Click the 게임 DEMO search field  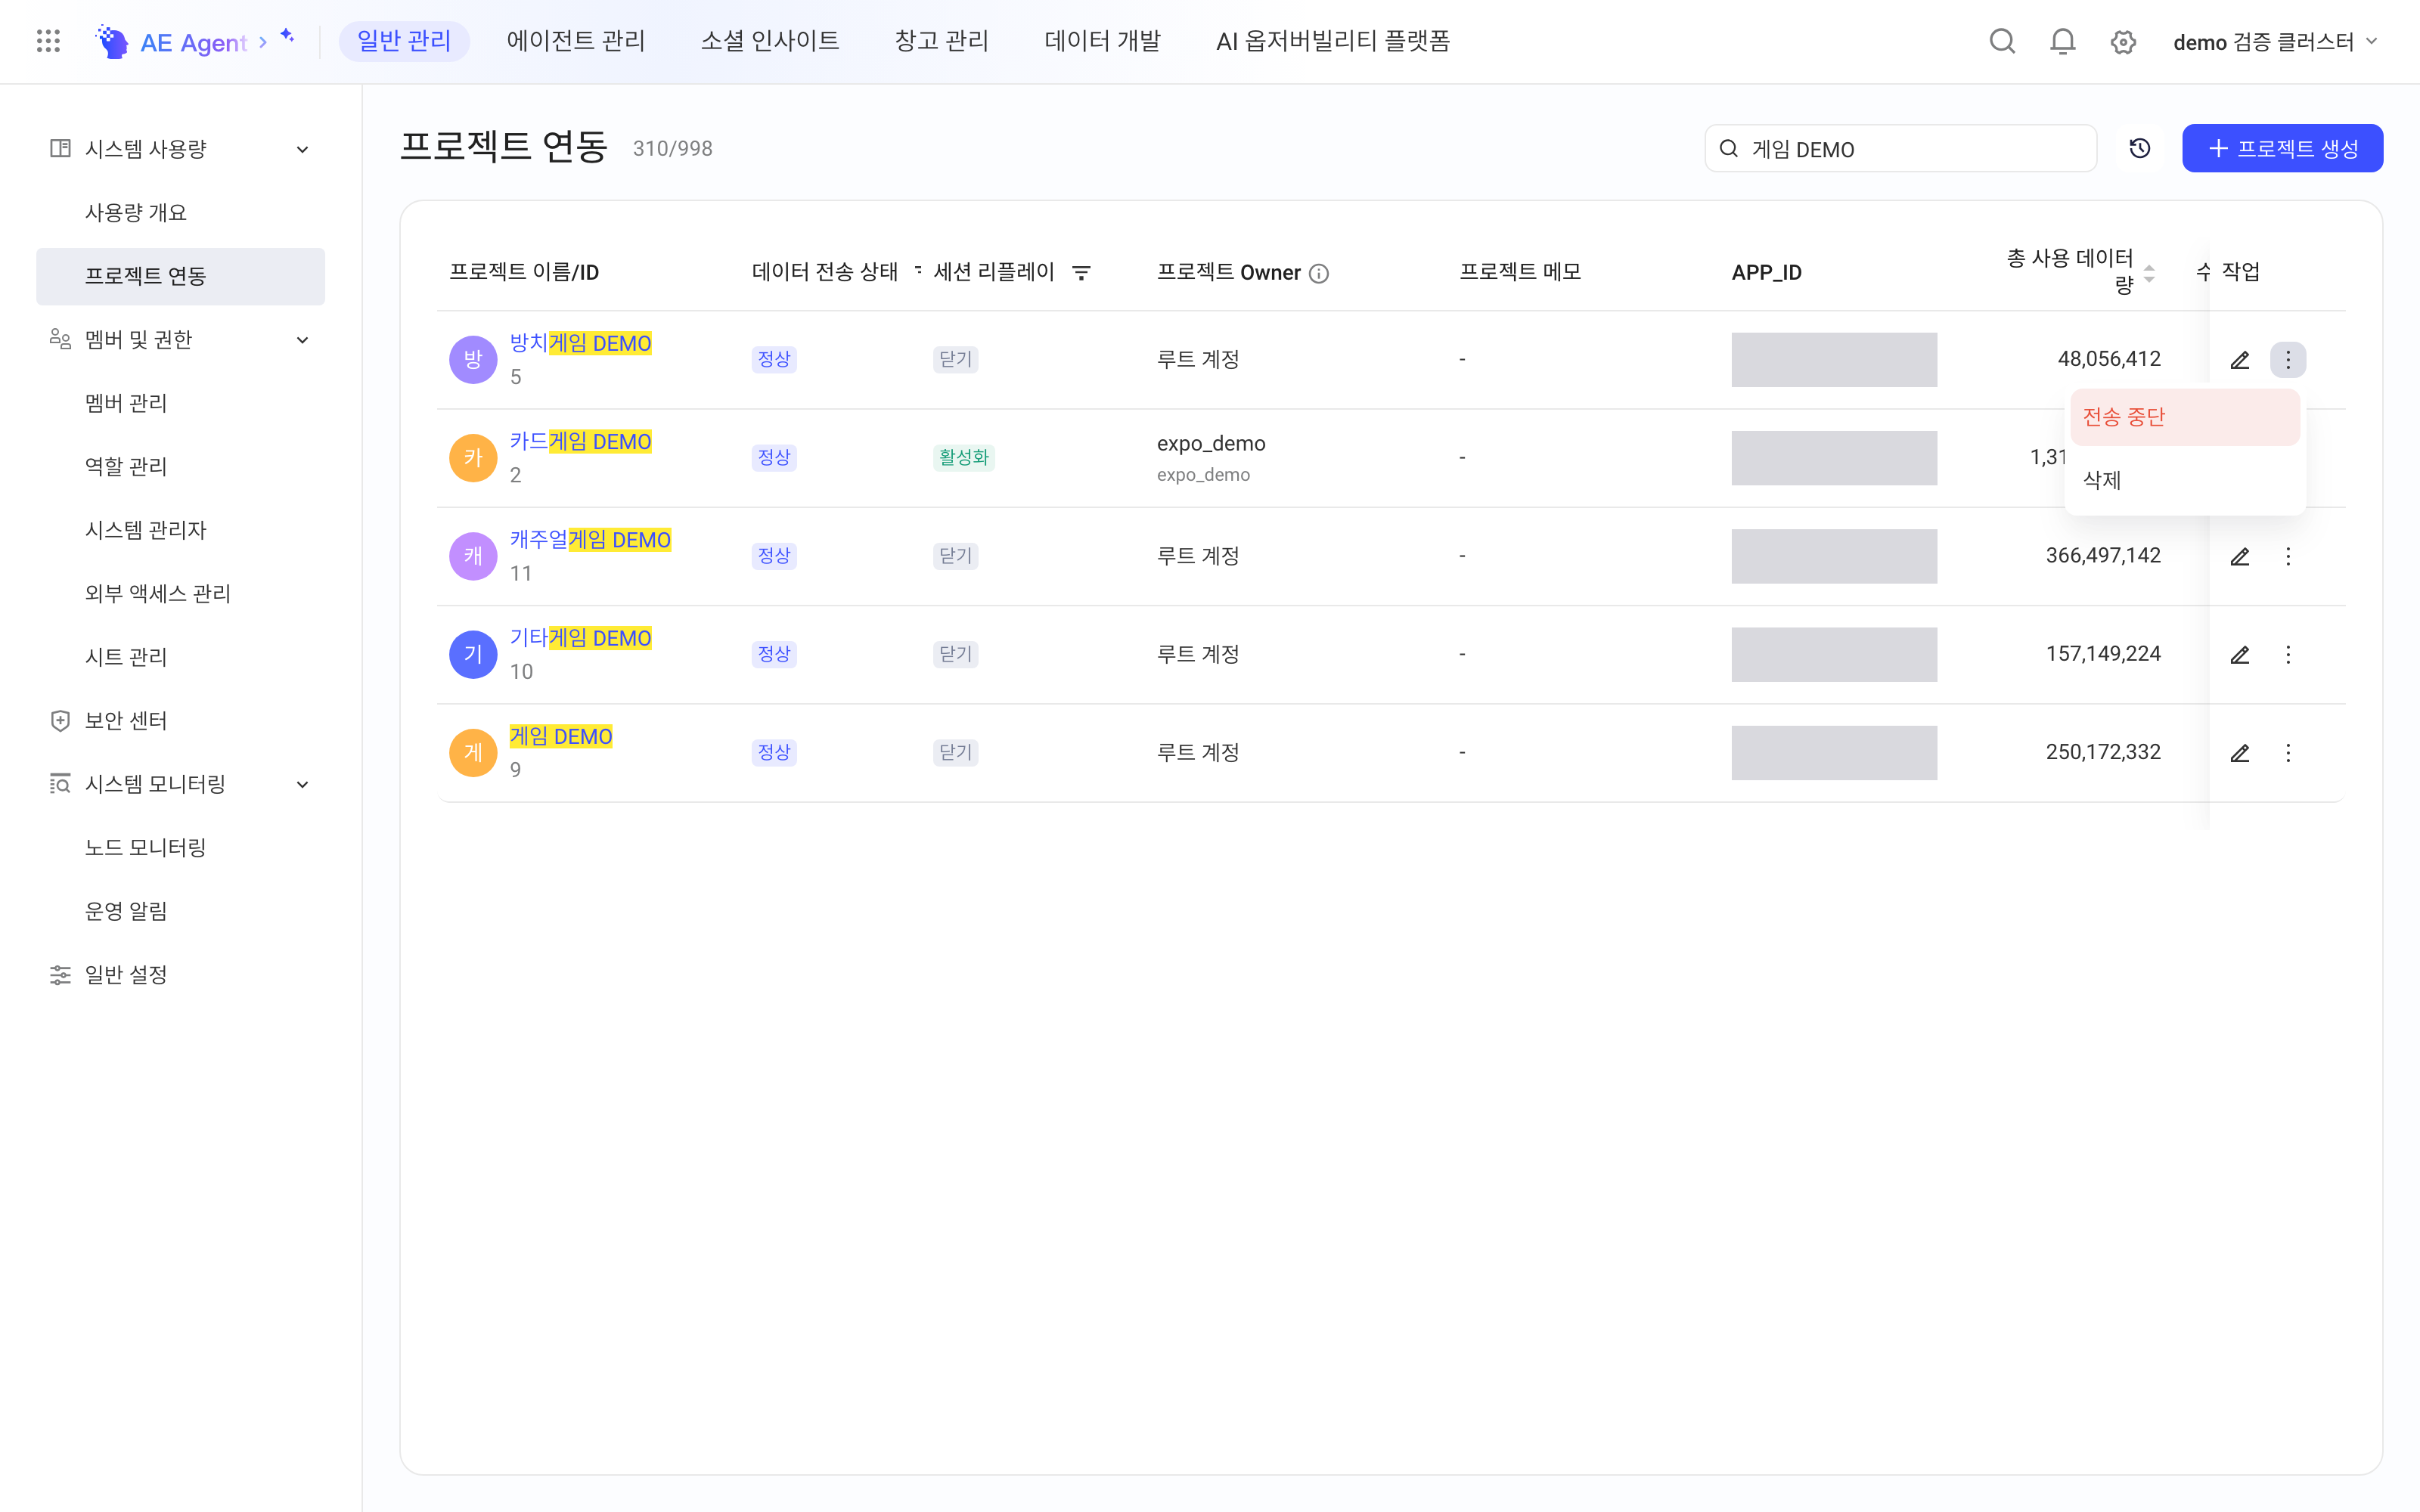click(1900, 149)
